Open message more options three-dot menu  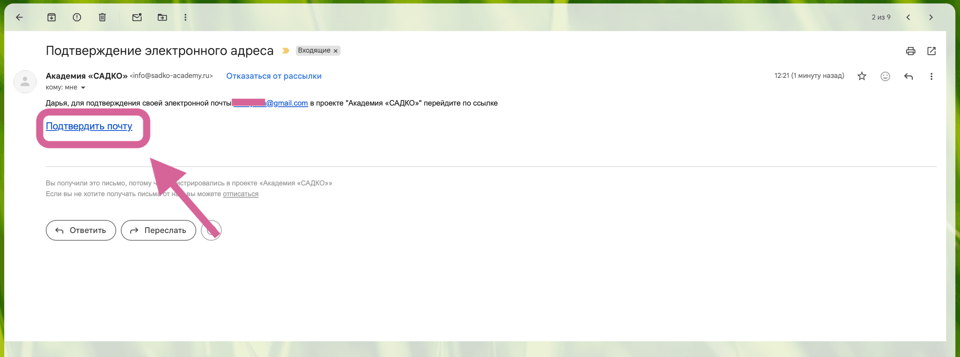[x=931, y=76]
